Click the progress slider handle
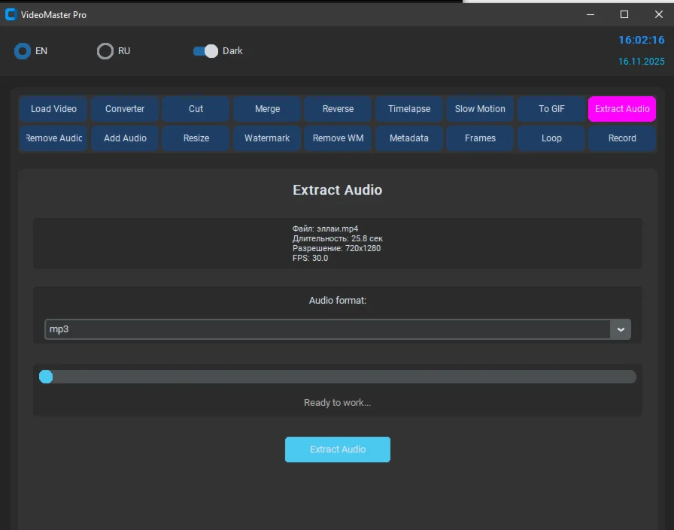The width and height of the screenshot is (674, 530). pyautogui.click(x=46, y=377)
